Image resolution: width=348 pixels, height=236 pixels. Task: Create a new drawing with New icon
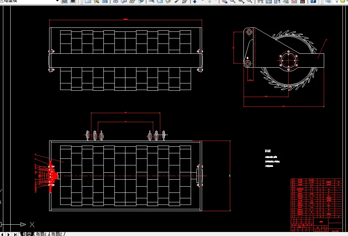(88, 1)
